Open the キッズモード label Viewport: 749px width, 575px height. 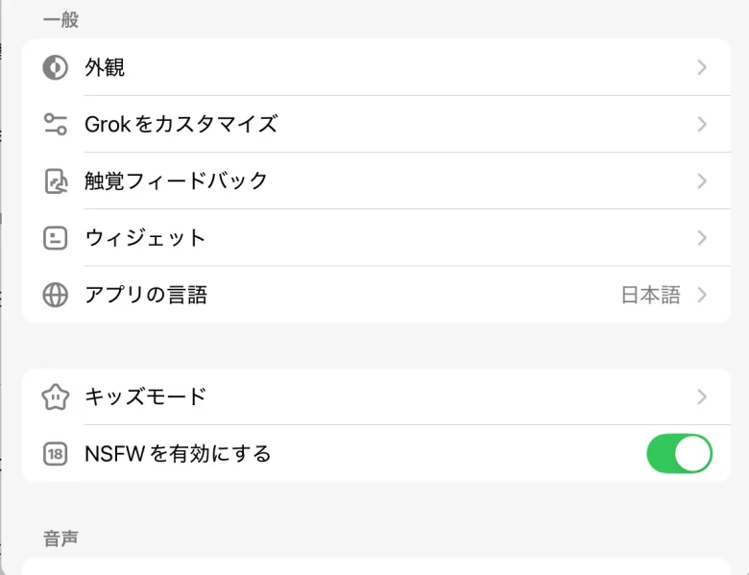[145, 395]
